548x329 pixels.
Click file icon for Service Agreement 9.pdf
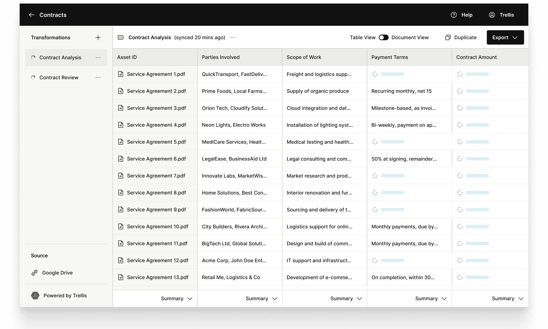pos(121,210)
